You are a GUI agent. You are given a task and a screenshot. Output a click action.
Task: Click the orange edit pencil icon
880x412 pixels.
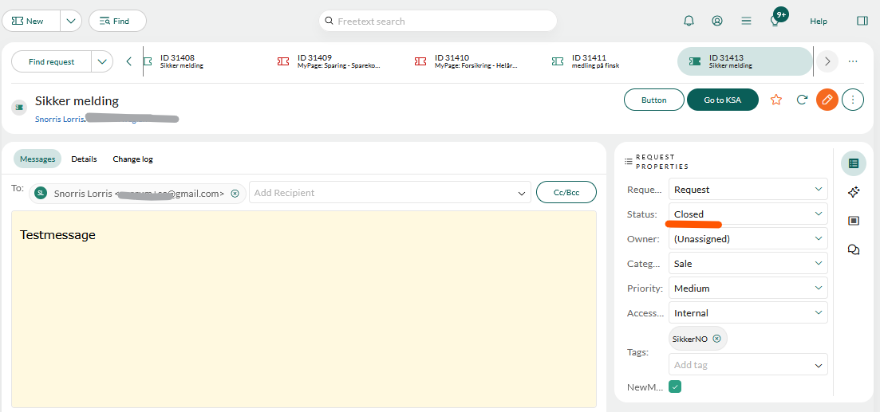tap(827, 100)
